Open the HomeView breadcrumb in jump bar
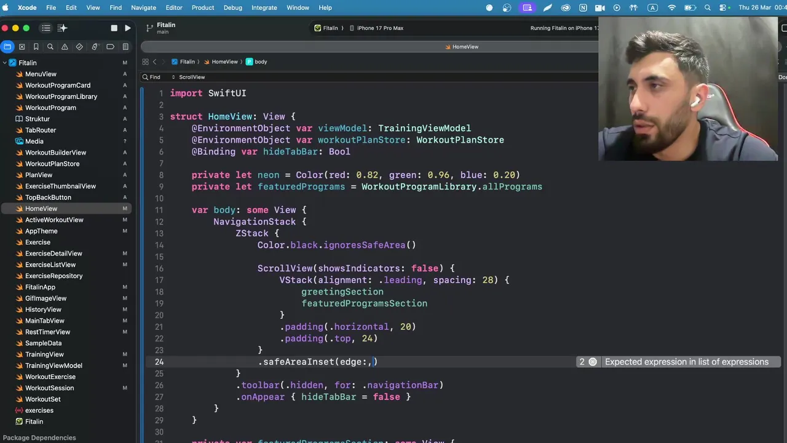The image size is (787, 443). [221, 62]
